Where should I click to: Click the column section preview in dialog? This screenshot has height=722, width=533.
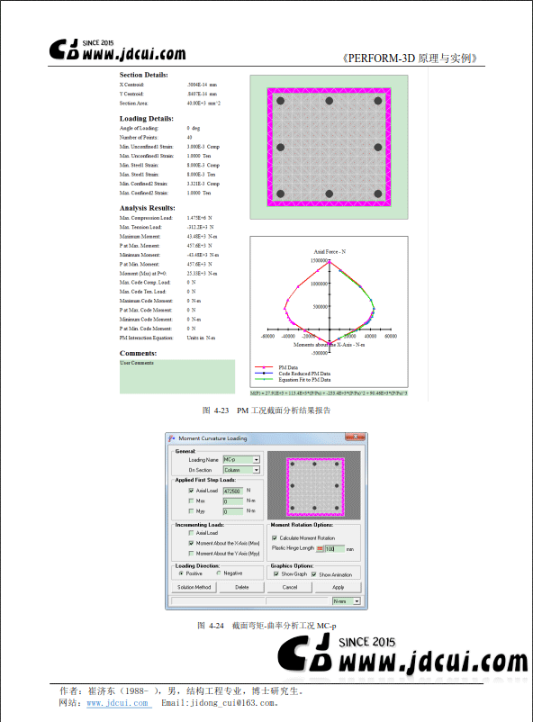tap(314, 486)
